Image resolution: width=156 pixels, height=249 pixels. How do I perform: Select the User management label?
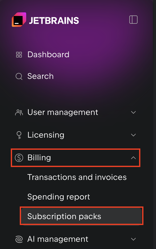coord(63,112)
